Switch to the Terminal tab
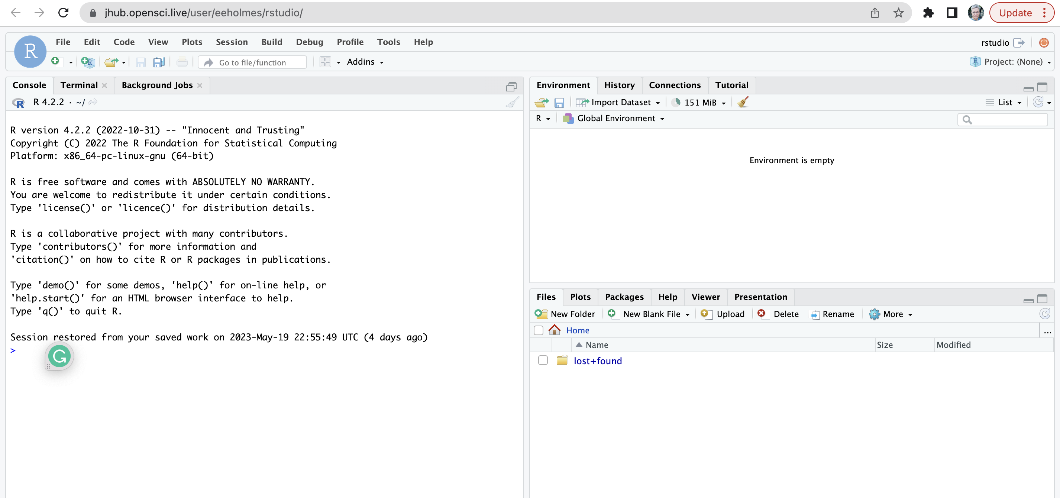The image size is (1060, 498). point(79,85)
